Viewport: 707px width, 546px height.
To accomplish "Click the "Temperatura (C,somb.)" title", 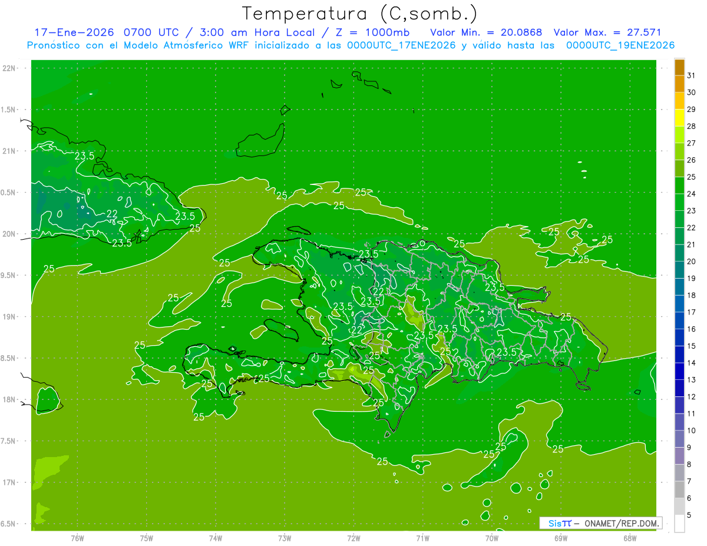I will (x=360, y=13).
